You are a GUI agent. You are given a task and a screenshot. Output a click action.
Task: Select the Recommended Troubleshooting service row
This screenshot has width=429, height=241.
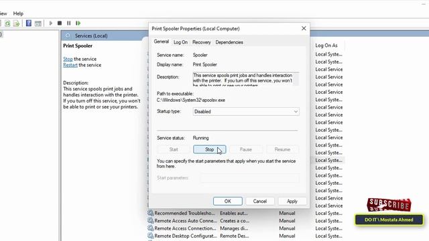(245, 213)
